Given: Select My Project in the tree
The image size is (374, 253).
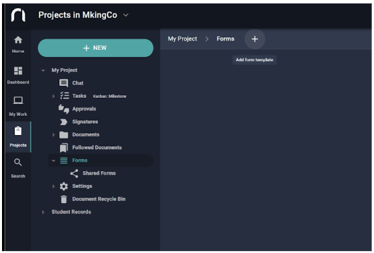Looking at the screenshot, I should coord(65,70).
